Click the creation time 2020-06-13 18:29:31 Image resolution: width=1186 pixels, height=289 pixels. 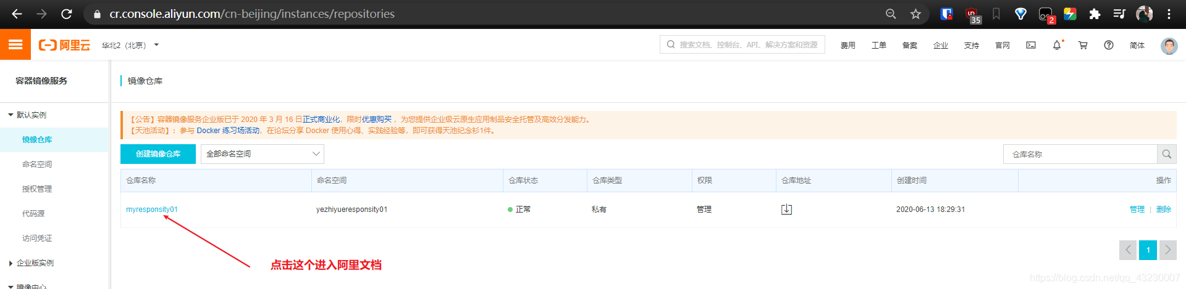[930, 210]
